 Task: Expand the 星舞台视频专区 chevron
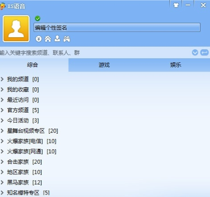coord(2,131)
